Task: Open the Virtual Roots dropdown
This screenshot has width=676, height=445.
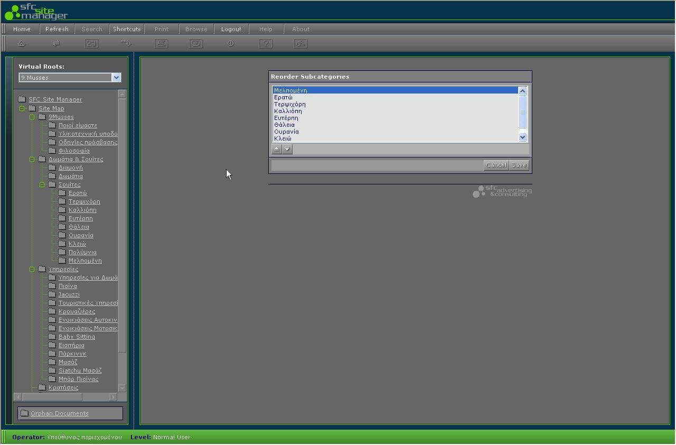Action: (116, 78)
